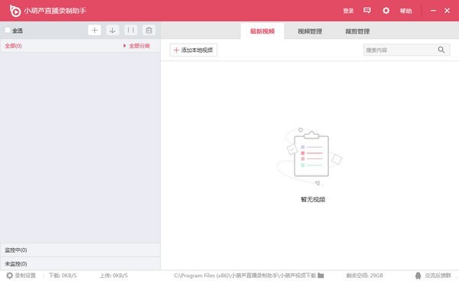
Task: Click the QQ penguin icon in status bar
Action: point(418,276)
